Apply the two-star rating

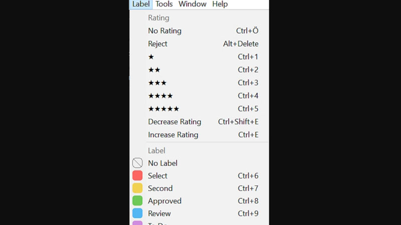pos(154,70)
